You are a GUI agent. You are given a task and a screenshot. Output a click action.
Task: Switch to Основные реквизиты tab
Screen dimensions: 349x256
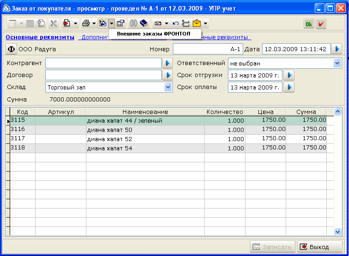[40, 37]
